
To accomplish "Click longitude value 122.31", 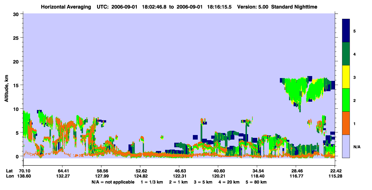I will [x=179, y=176].
